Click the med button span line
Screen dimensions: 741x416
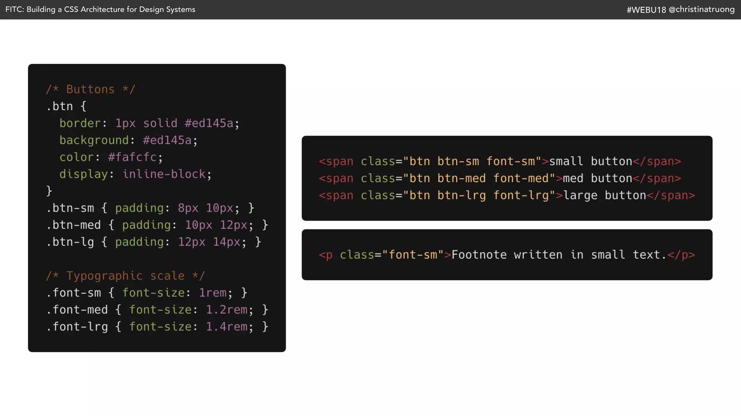pos(500,178)
